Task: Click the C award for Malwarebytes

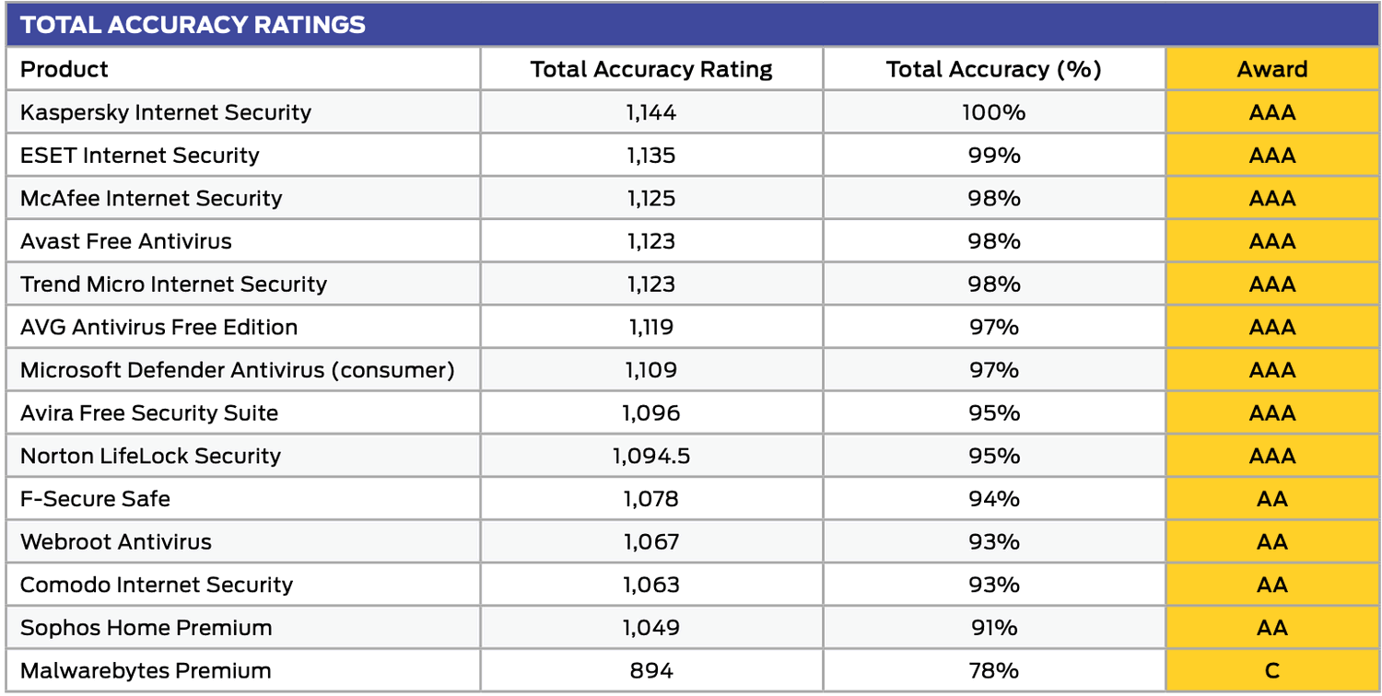Action: click(x=1271, y=671)
